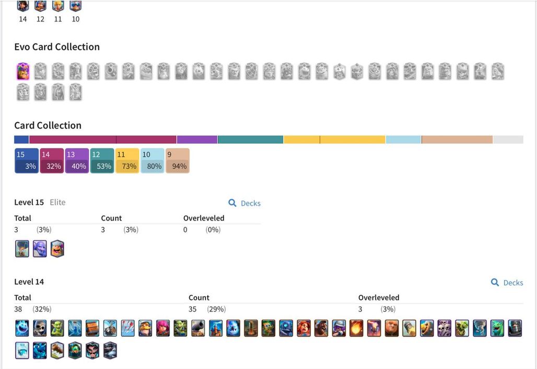Select the Mega Minion card
This screenshot has width=537, height=369.
(286, 328)
